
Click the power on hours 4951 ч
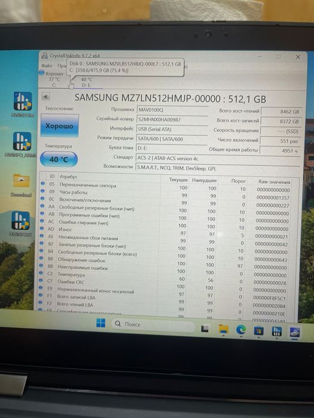coord(280,150)
